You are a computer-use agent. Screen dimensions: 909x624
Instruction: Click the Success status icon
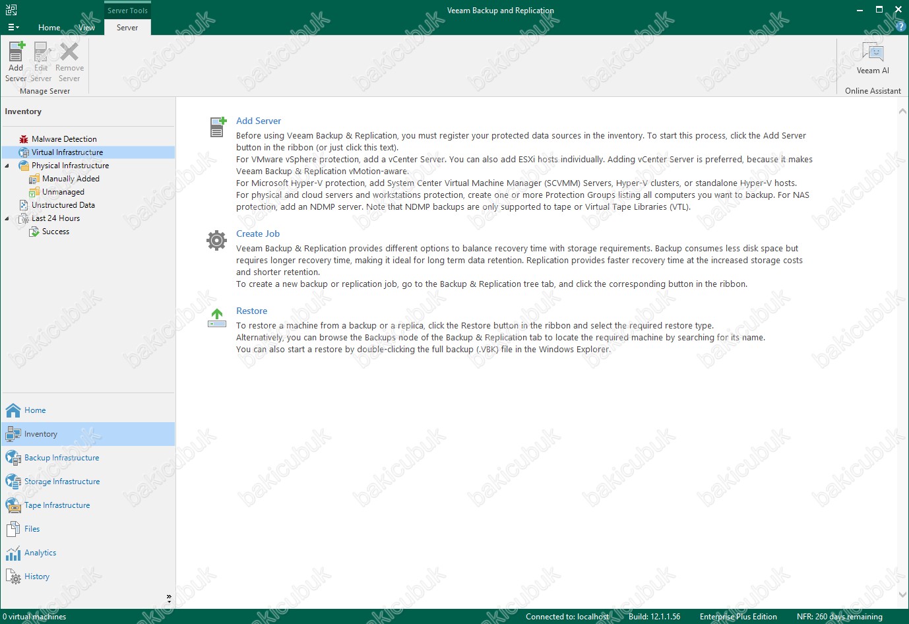(x=34, y=232)
